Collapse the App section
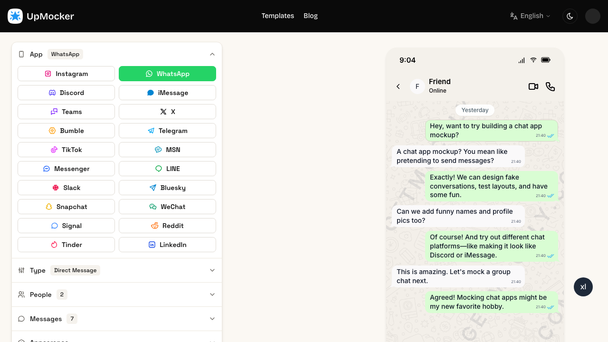Viewport: 608px width, 342px height. 212,54
